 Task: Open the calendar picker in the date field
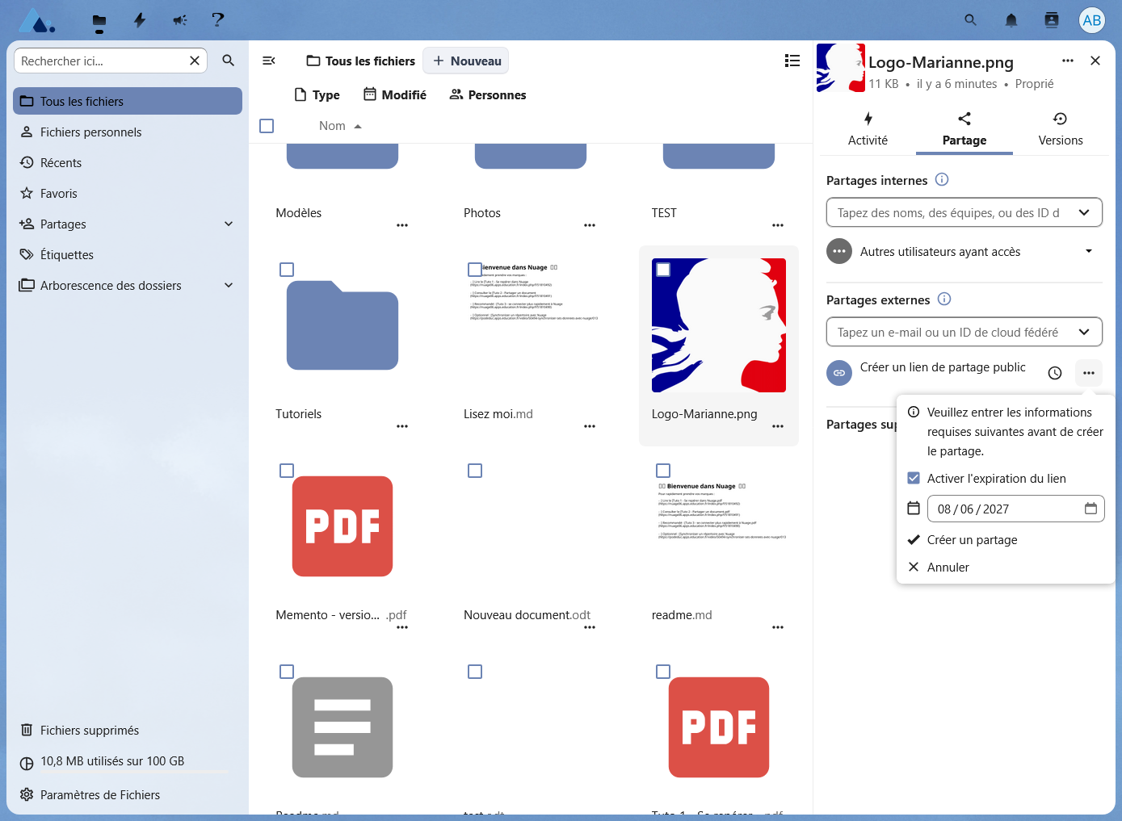pos(1090,509)
